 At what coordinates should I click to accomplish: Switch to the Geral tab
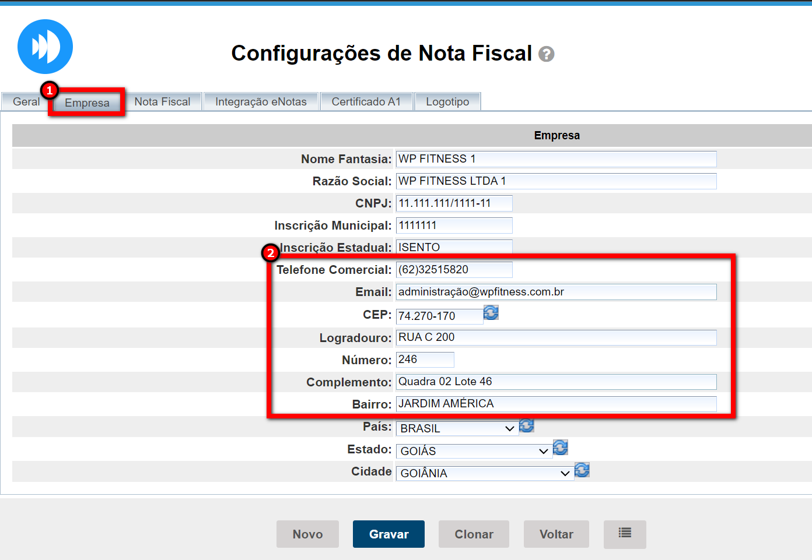click(26, 102)
